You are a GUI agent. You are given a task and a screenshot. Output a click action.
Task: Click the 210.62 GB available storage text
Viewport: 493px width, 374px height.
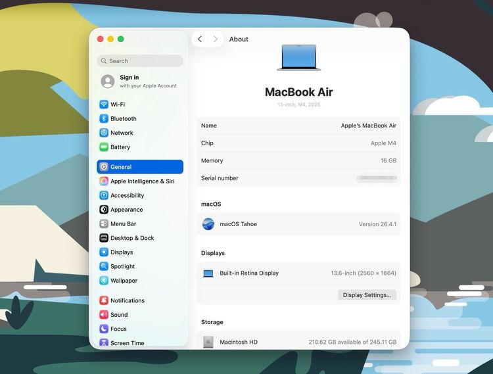click(x=352, y=342)
